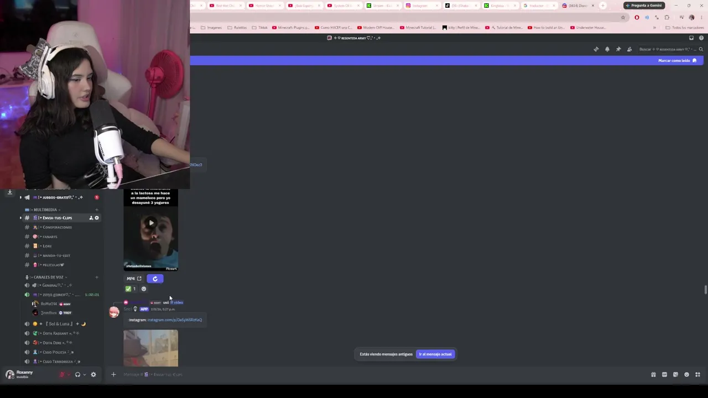Add a channel to MULTIMEDIA category
Image resolution: width=708 pixels, height=398 pixels.
click(96, 210)
